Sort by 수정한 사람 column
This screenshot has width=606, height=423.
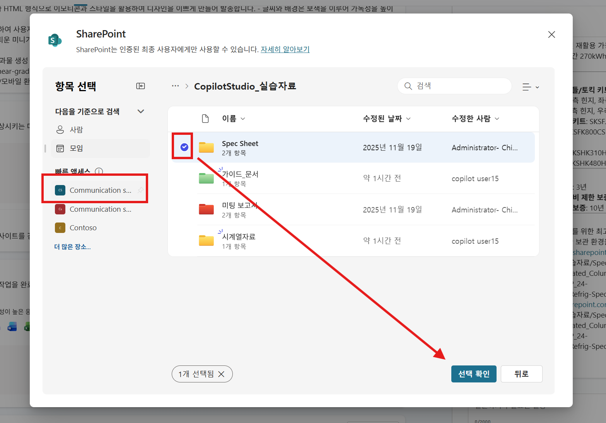point(476,119)
